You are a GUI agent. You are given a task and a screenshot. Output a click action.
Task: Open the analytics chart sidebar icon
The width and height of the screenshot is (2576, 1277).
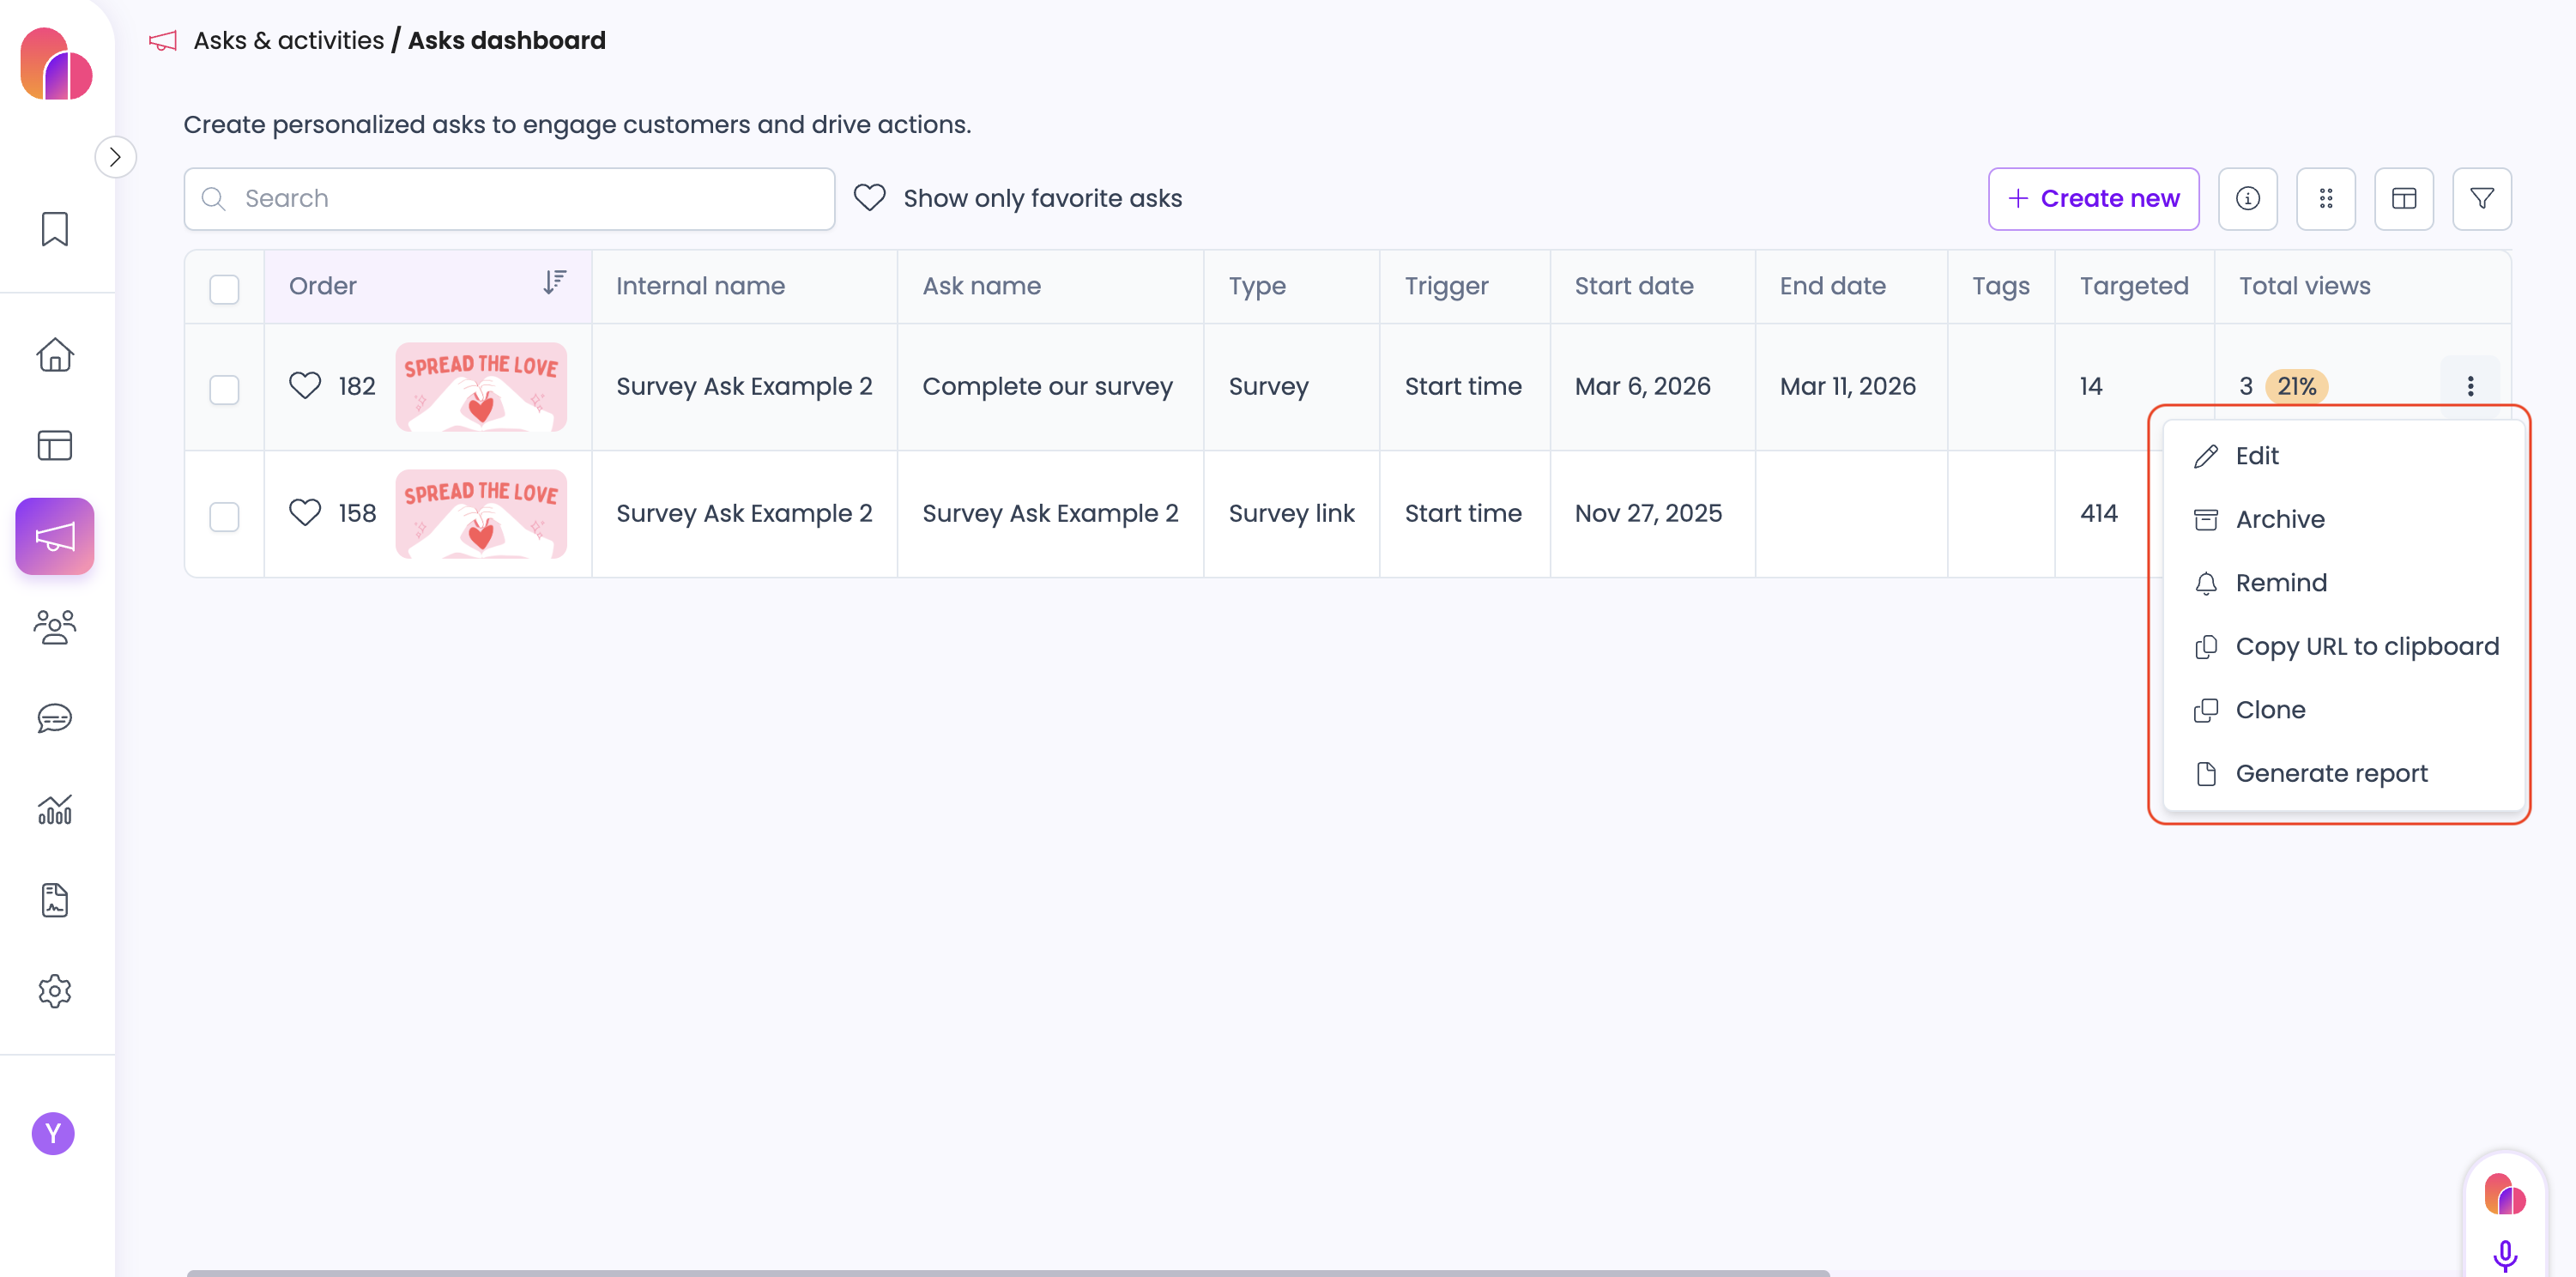(x=55, y=809)
